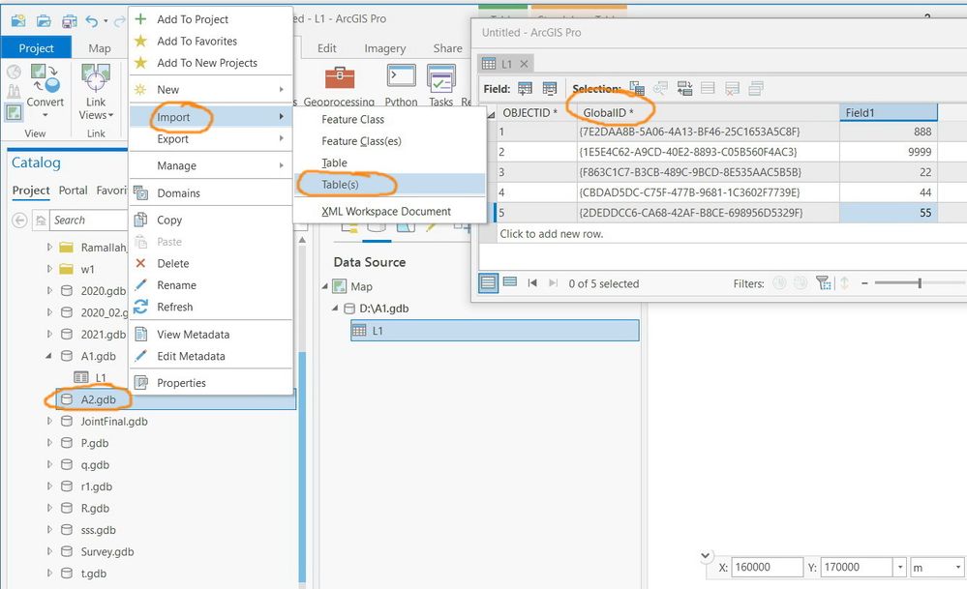
Task: Switch to the Imagery ribbon tab
Action: tap(385, 48)
